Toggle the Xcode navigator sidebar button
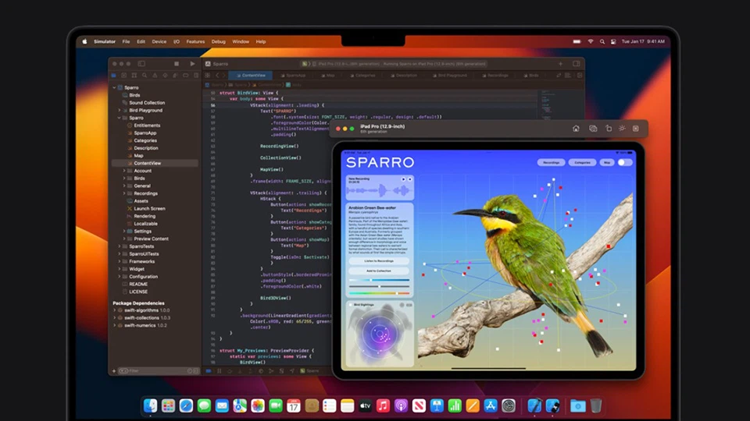Image resolution: width=750 pixels, height=421 pixels. click(141, 63)
